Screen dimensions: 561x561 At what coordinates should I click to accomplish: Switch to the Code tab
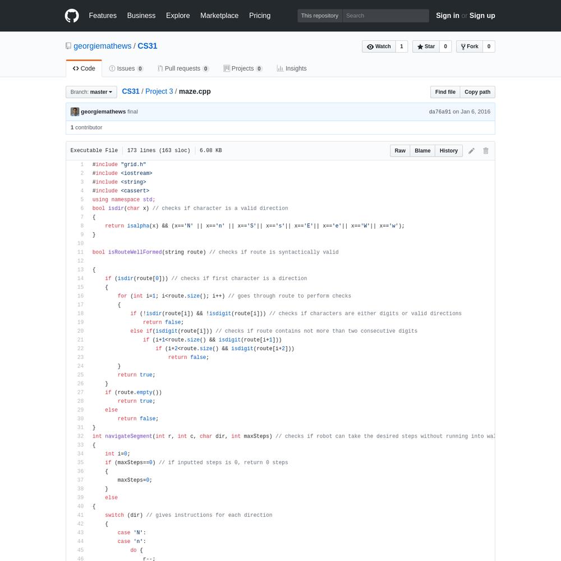[x=84, y=68]
